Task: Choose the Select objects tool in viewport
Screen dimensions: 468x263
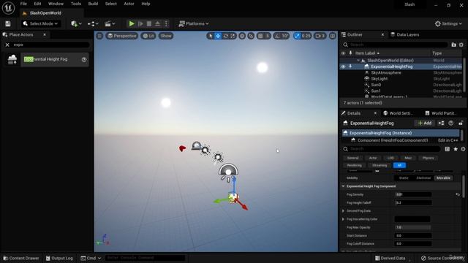Action: [211, 36]
